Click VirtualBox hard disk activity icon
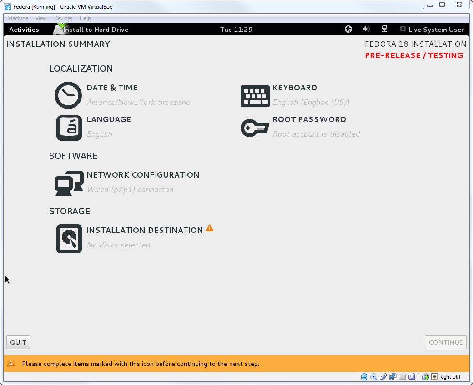The image size is (473, 385). 364,376
